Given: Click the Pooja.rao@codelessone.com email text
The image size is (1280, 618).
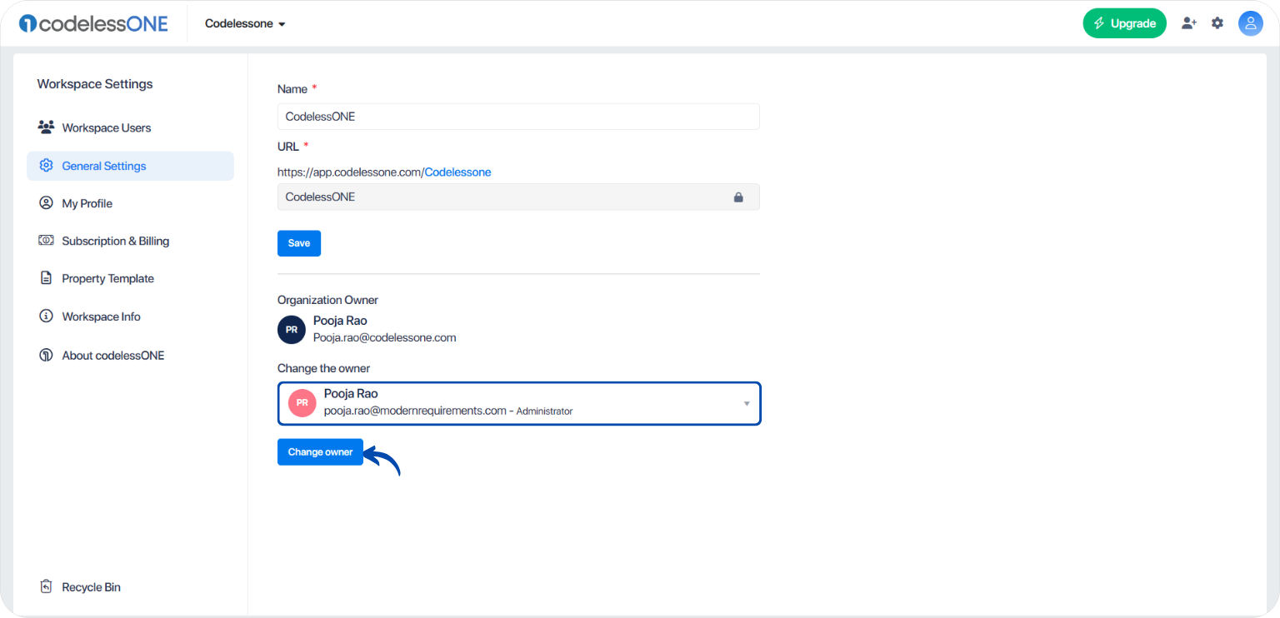Looking at the screenshot, I should pos(385,338).
